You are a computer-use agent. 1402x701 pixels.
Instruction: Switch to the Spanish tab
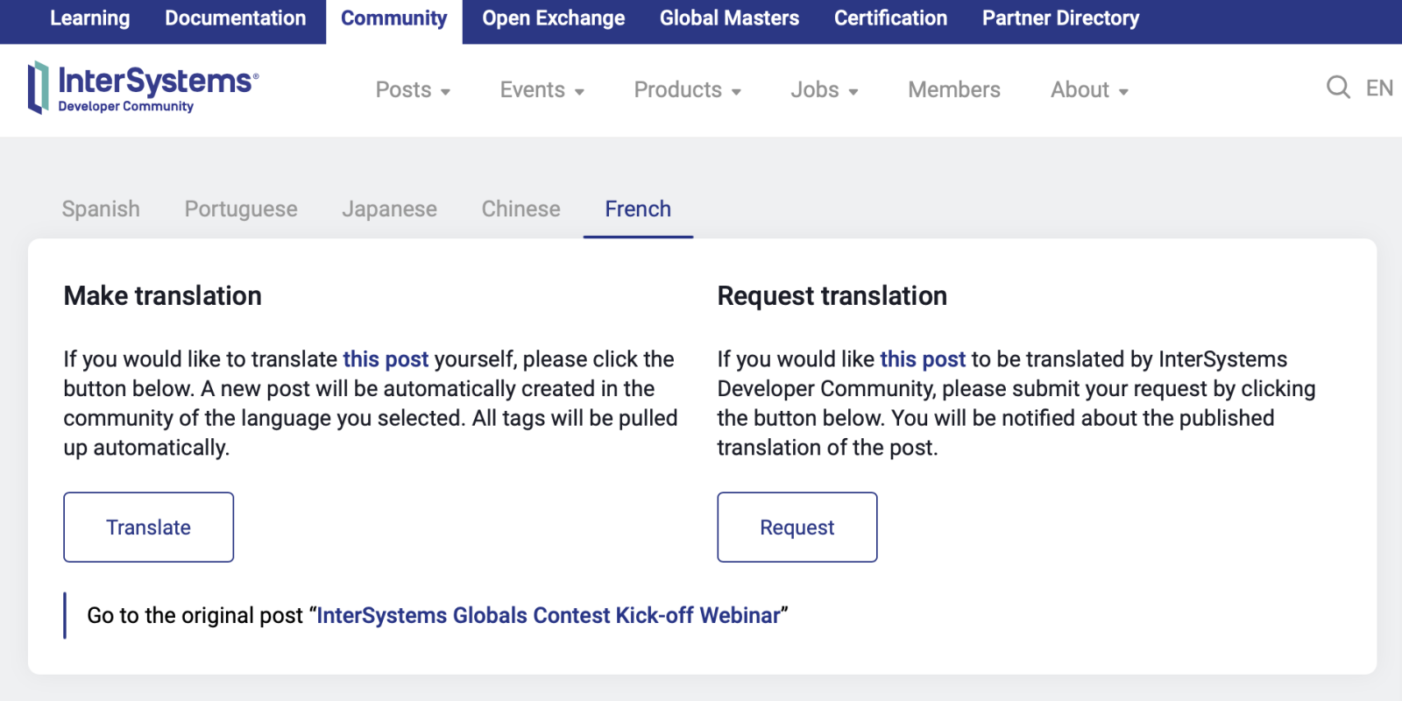(x=101, y=209)
